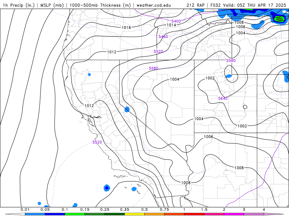Click the 1.5 legend value
The image size is (289, 216).
tap(204, 210)
